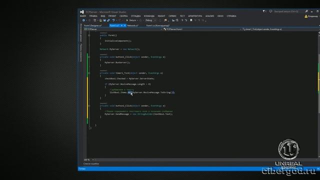Open the КОМАНДА menu
Viewport: 320px width, 180px height.
149,16
